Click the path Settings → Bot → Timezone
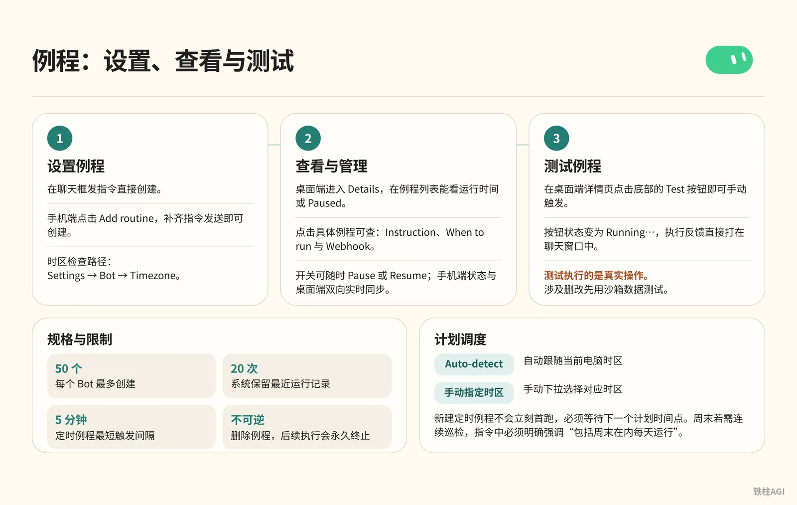This screenshot has width=797, height=505. tap(114, 276)
